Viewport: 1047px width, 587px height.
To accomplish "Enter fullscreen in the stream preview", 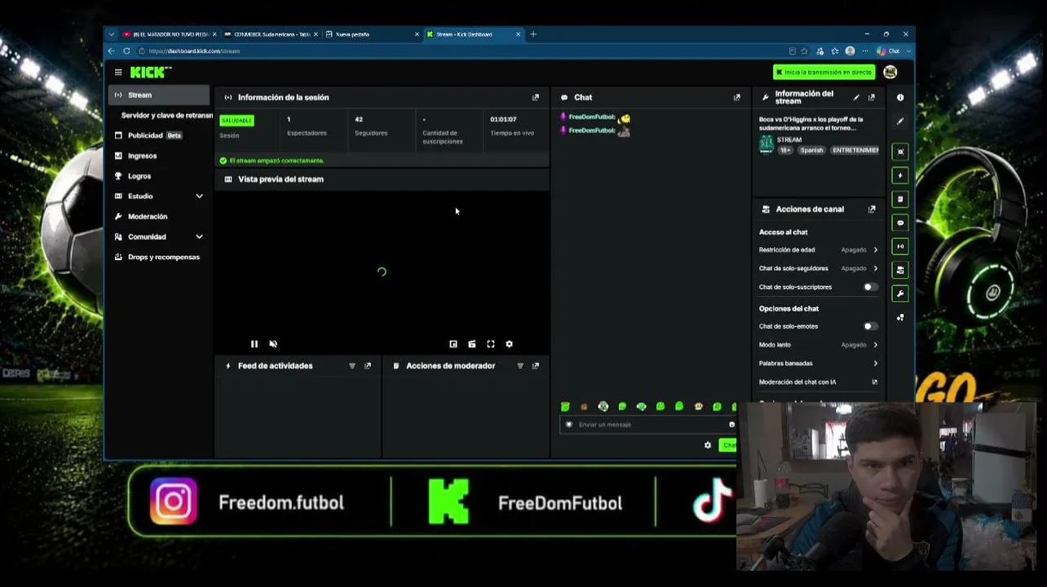I will point(491,344).
